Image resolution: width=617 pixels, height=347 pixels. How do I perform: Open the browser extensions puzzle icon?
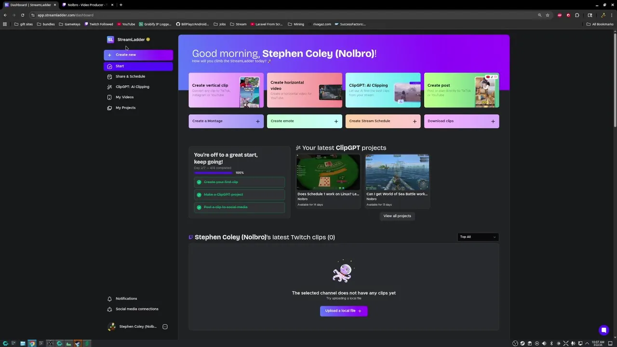577,15
